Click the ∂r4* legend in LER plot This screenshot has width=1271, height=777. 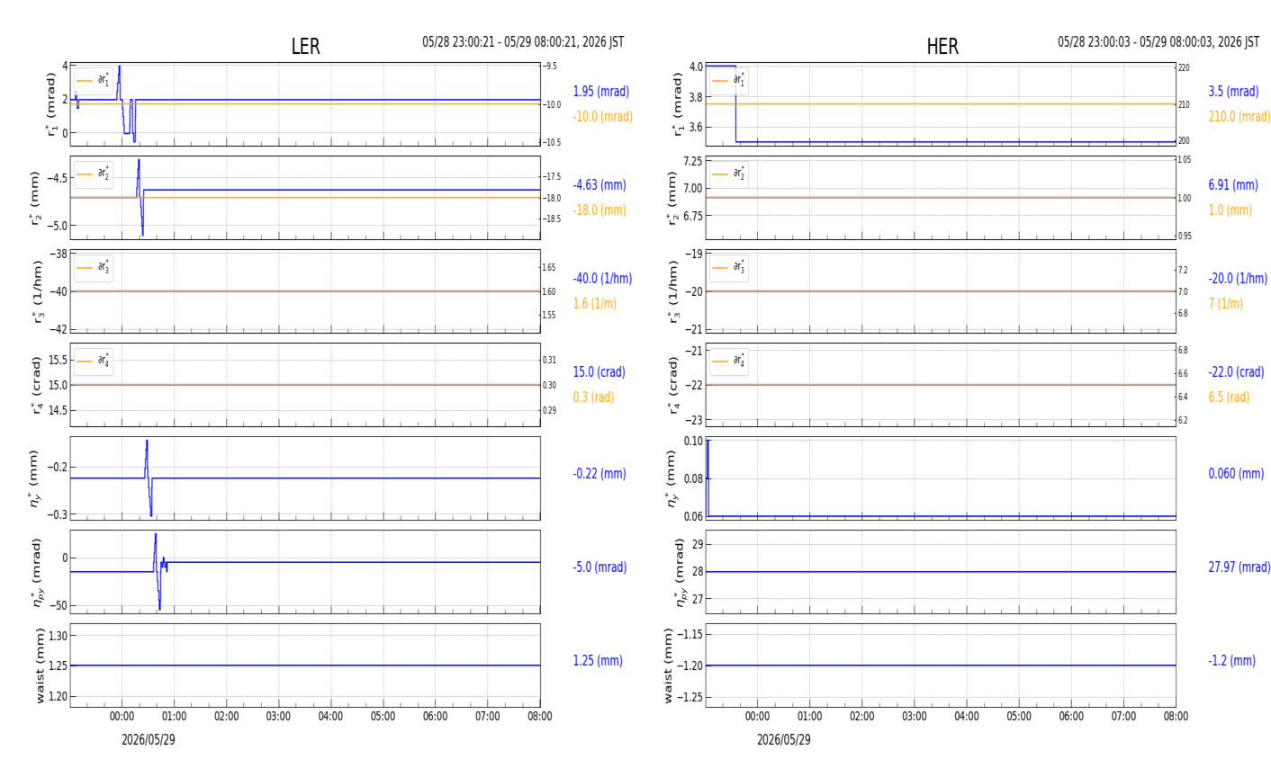(x=94, y=361)
